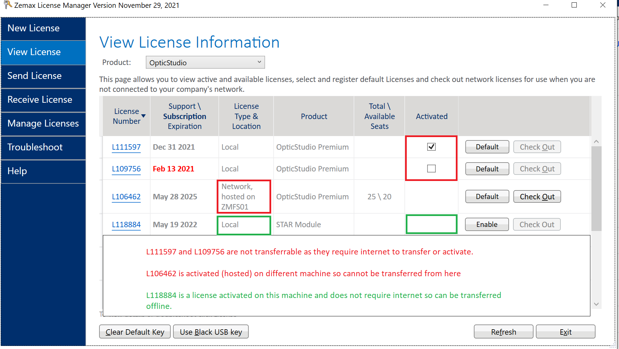This screenshot has height=349, width=619.
Task: Open license link L111597
Action: 126,147
